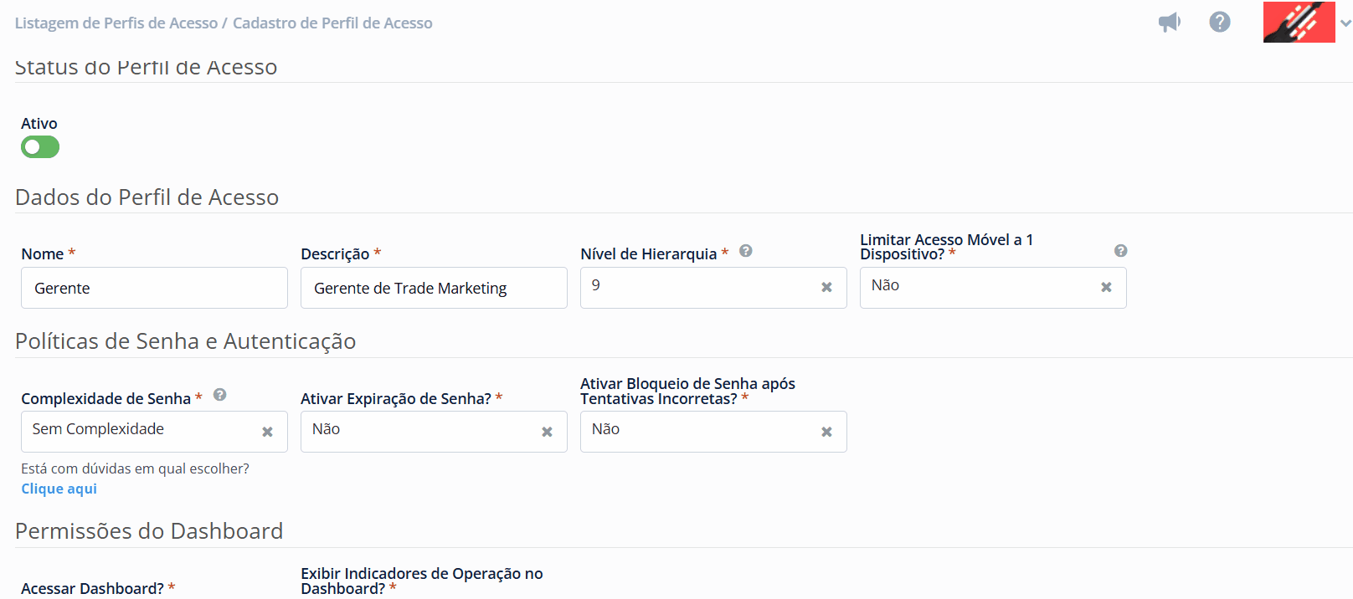
Task: Click the help question mark icon in header
Action: pyautogui.click(x=1220, y=23)
